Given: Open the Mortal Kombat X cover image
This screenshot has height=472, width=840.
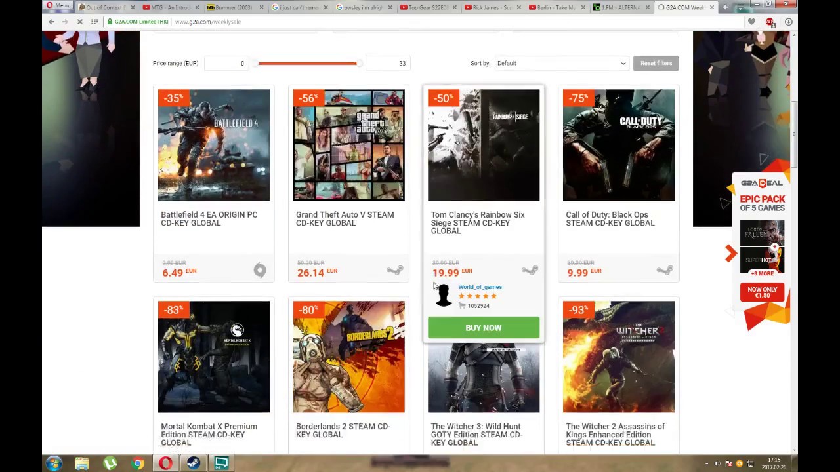Looking at the screenshot, I should click(x=213, y=357).
